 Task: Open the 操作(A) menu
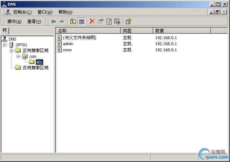click(x=14, y=22)
